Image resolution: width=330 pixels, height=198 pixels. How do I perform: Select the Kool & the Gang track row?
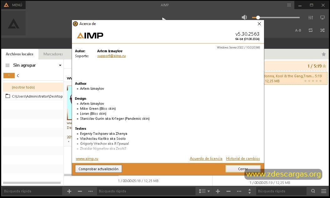296,78
